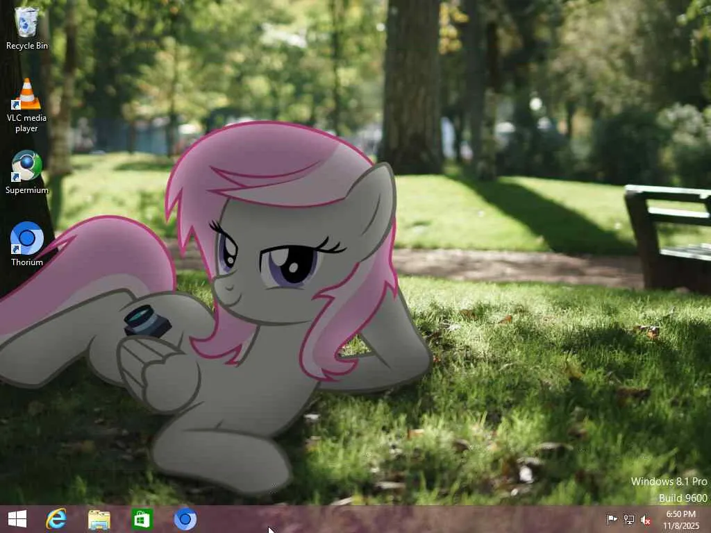Select the VLC media player shortcut
This screenshot has height=533, width=711.
pyautogui.click(x=27, y=105)
